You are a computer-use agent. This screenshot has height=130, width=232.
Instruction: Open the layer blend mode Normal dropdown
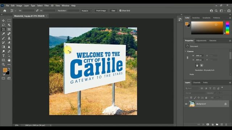[x=195, y=93]
